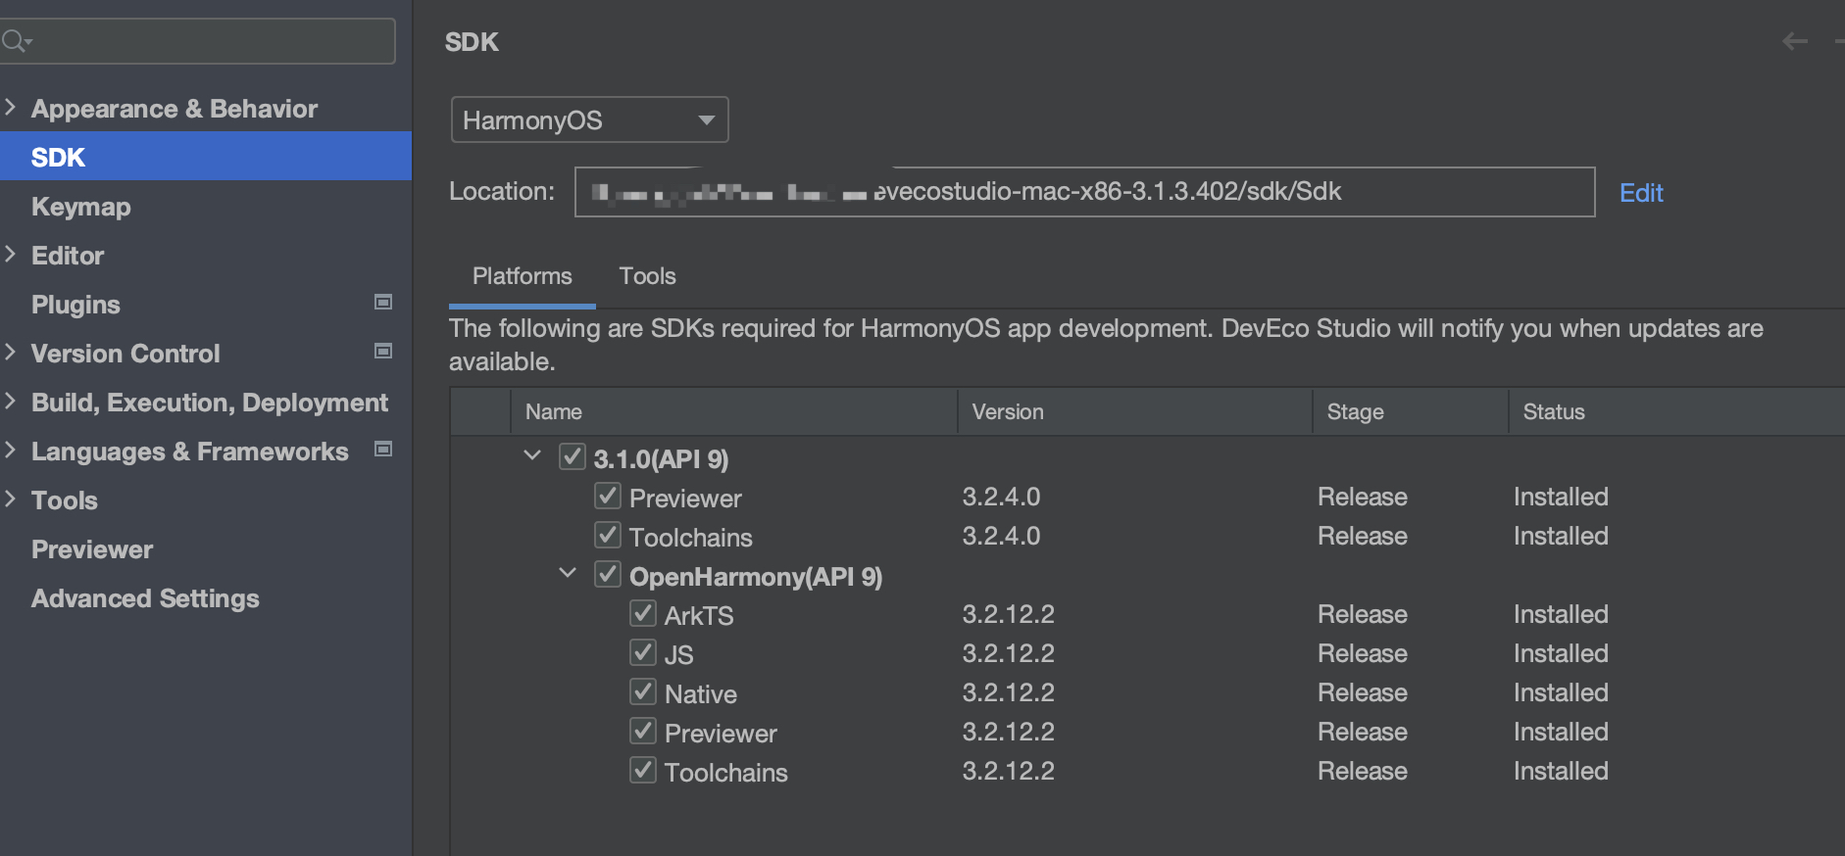Expand Languages & Frameworks section
Viewport: 1845px width, 856px height.
[11, 450]
